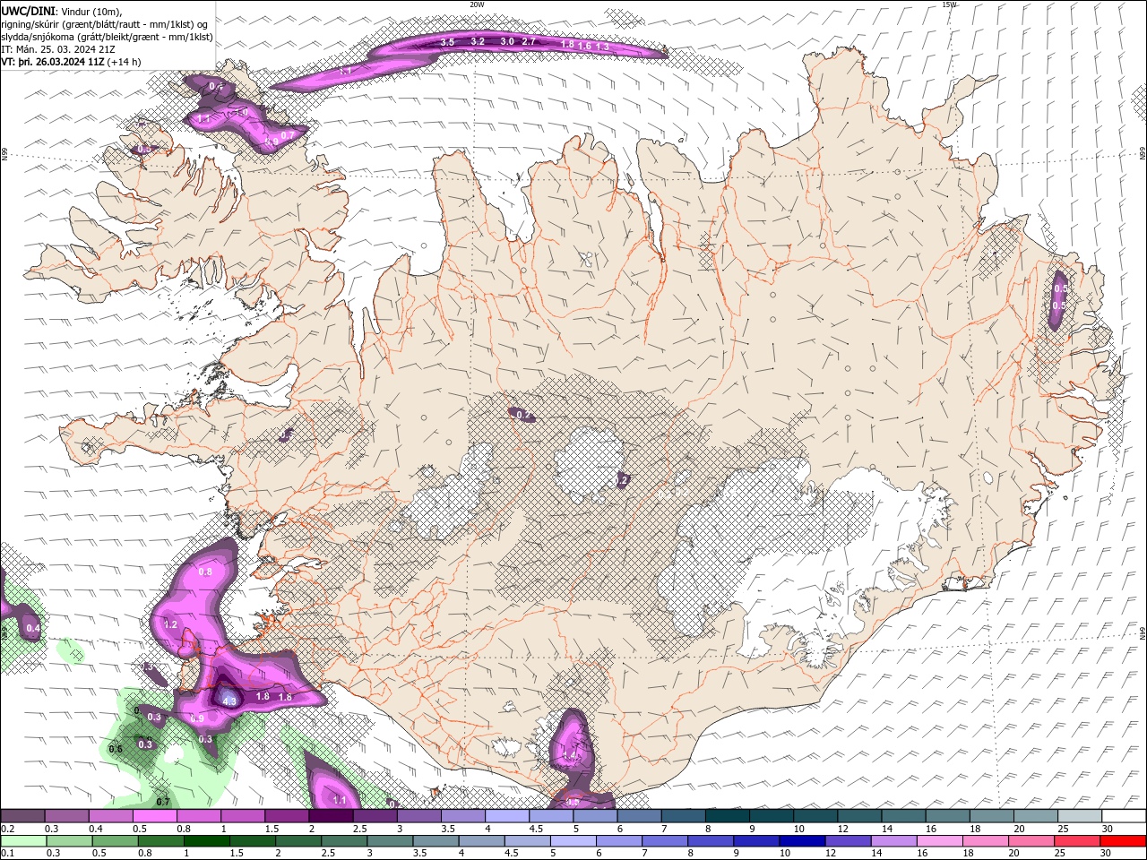
Task: Select pure red 30 swatch in lower legend
Action: point(1122,841)
